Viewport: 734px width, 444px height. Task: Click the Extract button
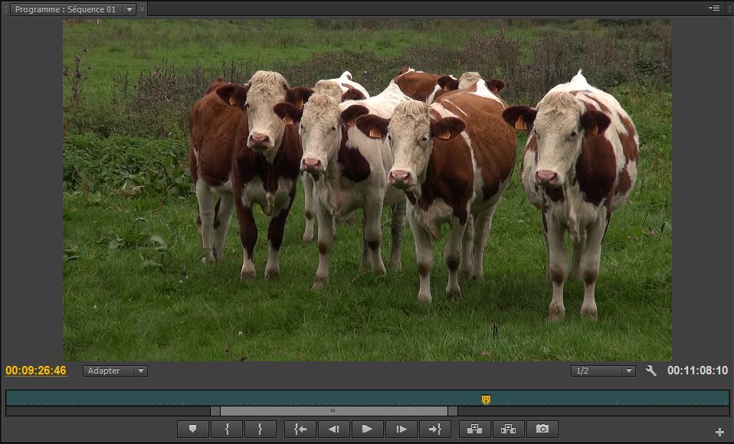(x=509, y=429)
